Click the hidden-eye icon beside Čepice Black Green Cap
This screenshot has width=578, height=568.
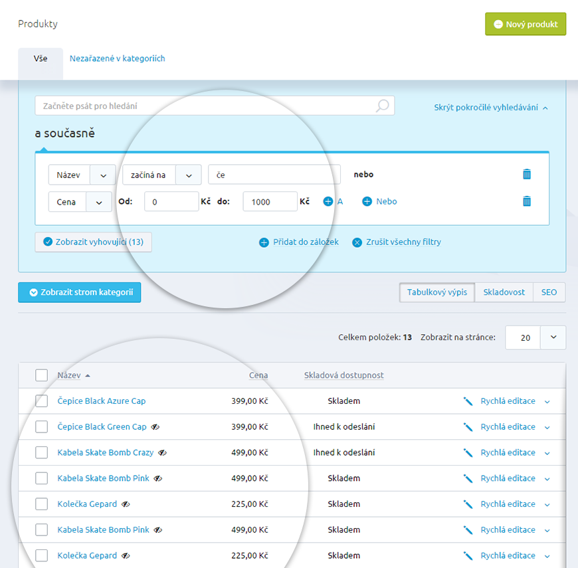point(155,426)
